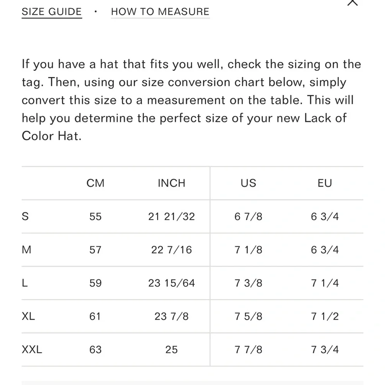This screenshot has width=385, height=385.
Task: Select the XXL size row label
Action: pyautogui.click(x=32, y=350)
